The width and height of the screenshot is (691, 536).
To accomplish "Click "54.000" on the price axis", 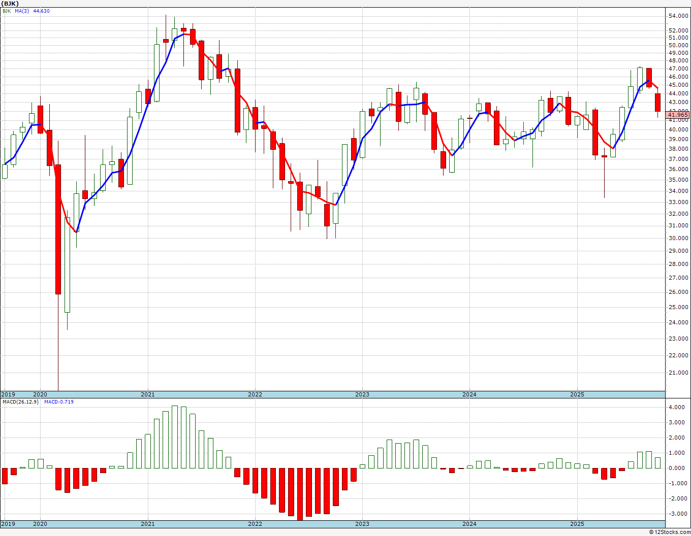I will tap(679, 16).
